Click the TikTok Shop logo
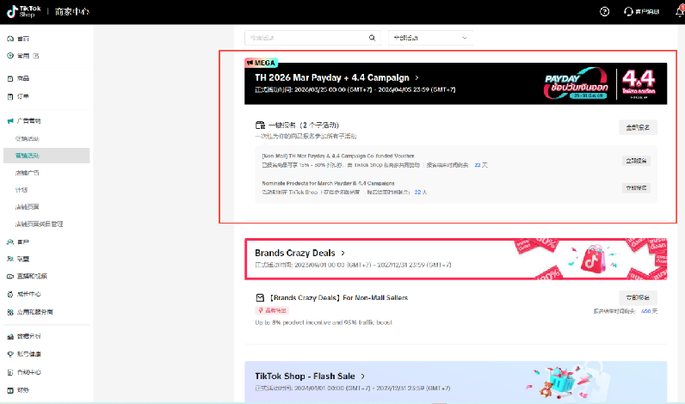Screen dimensions: 685x404 tap(28, 10)
